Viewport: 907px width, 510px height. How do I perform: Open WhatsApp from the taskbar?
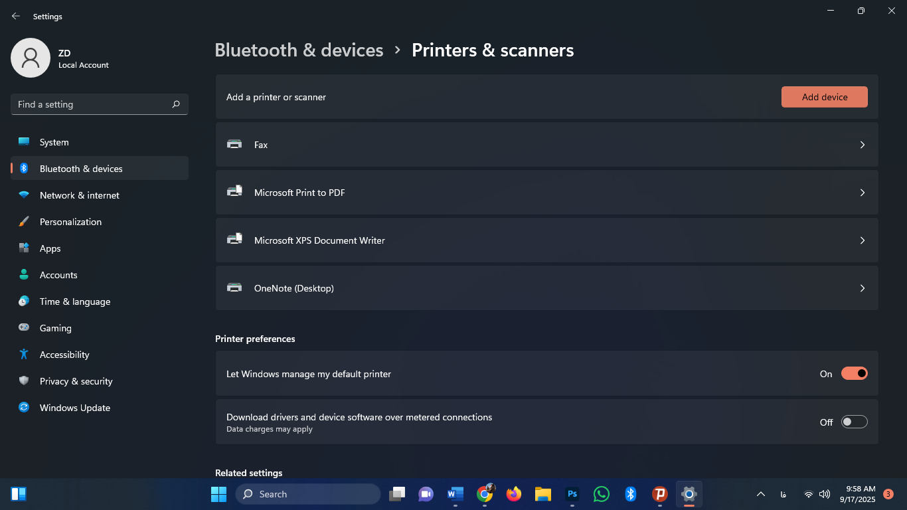pyautogui.click(x=601, y=494)
